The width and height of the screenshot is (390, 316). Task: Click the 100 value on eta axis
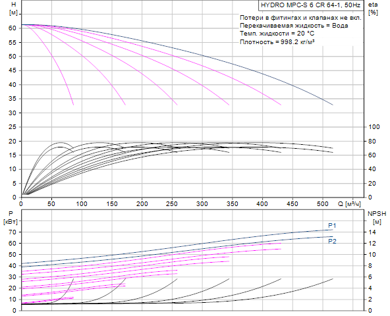click(x=374, y=127)
